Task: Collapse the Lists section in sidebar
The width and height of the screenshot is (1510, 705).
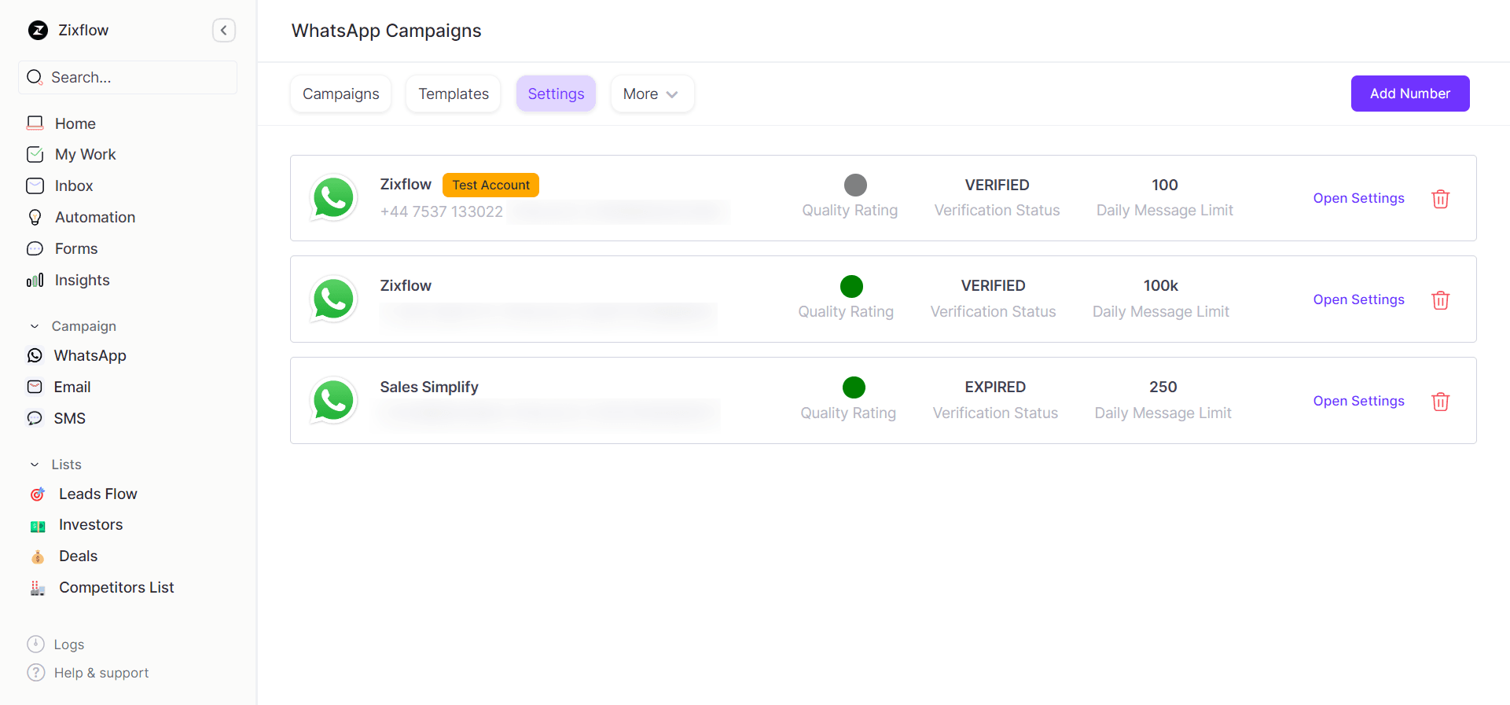Action: click(x=35, y=464)
